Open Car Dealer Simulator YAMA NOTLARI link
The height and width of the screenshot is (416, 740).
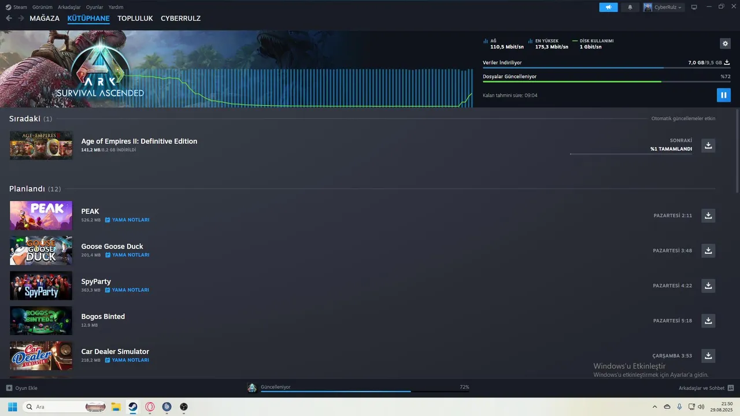click(127, 360)
